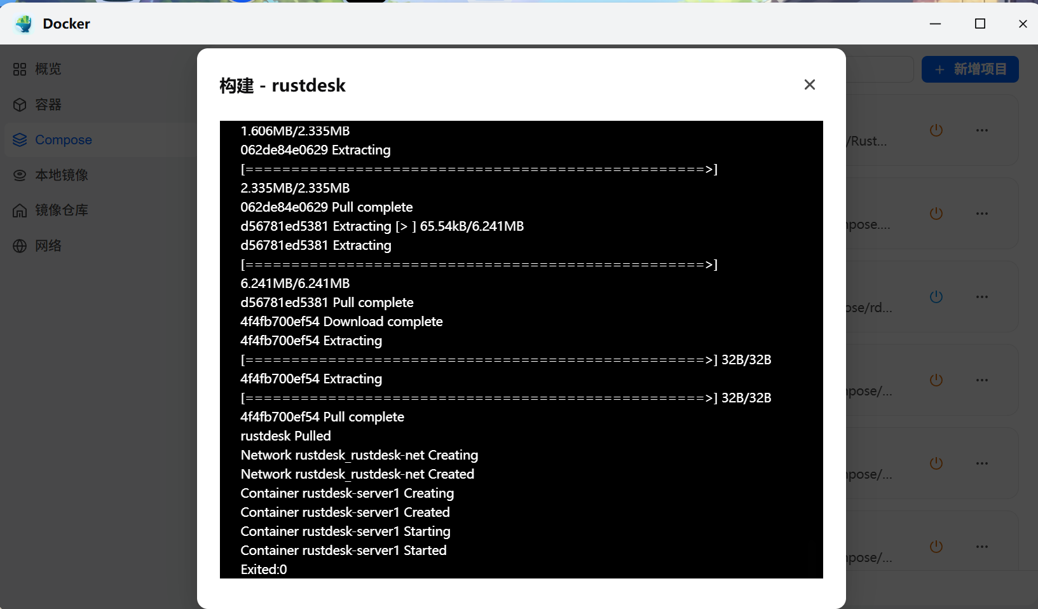Screen dimensions: 1038x609
Task: Open more options for the Rust project row
Action: [x=981, y=130]
